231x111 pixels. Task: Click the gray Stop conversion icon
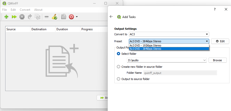pyautogui.click(x=22, y=17)
